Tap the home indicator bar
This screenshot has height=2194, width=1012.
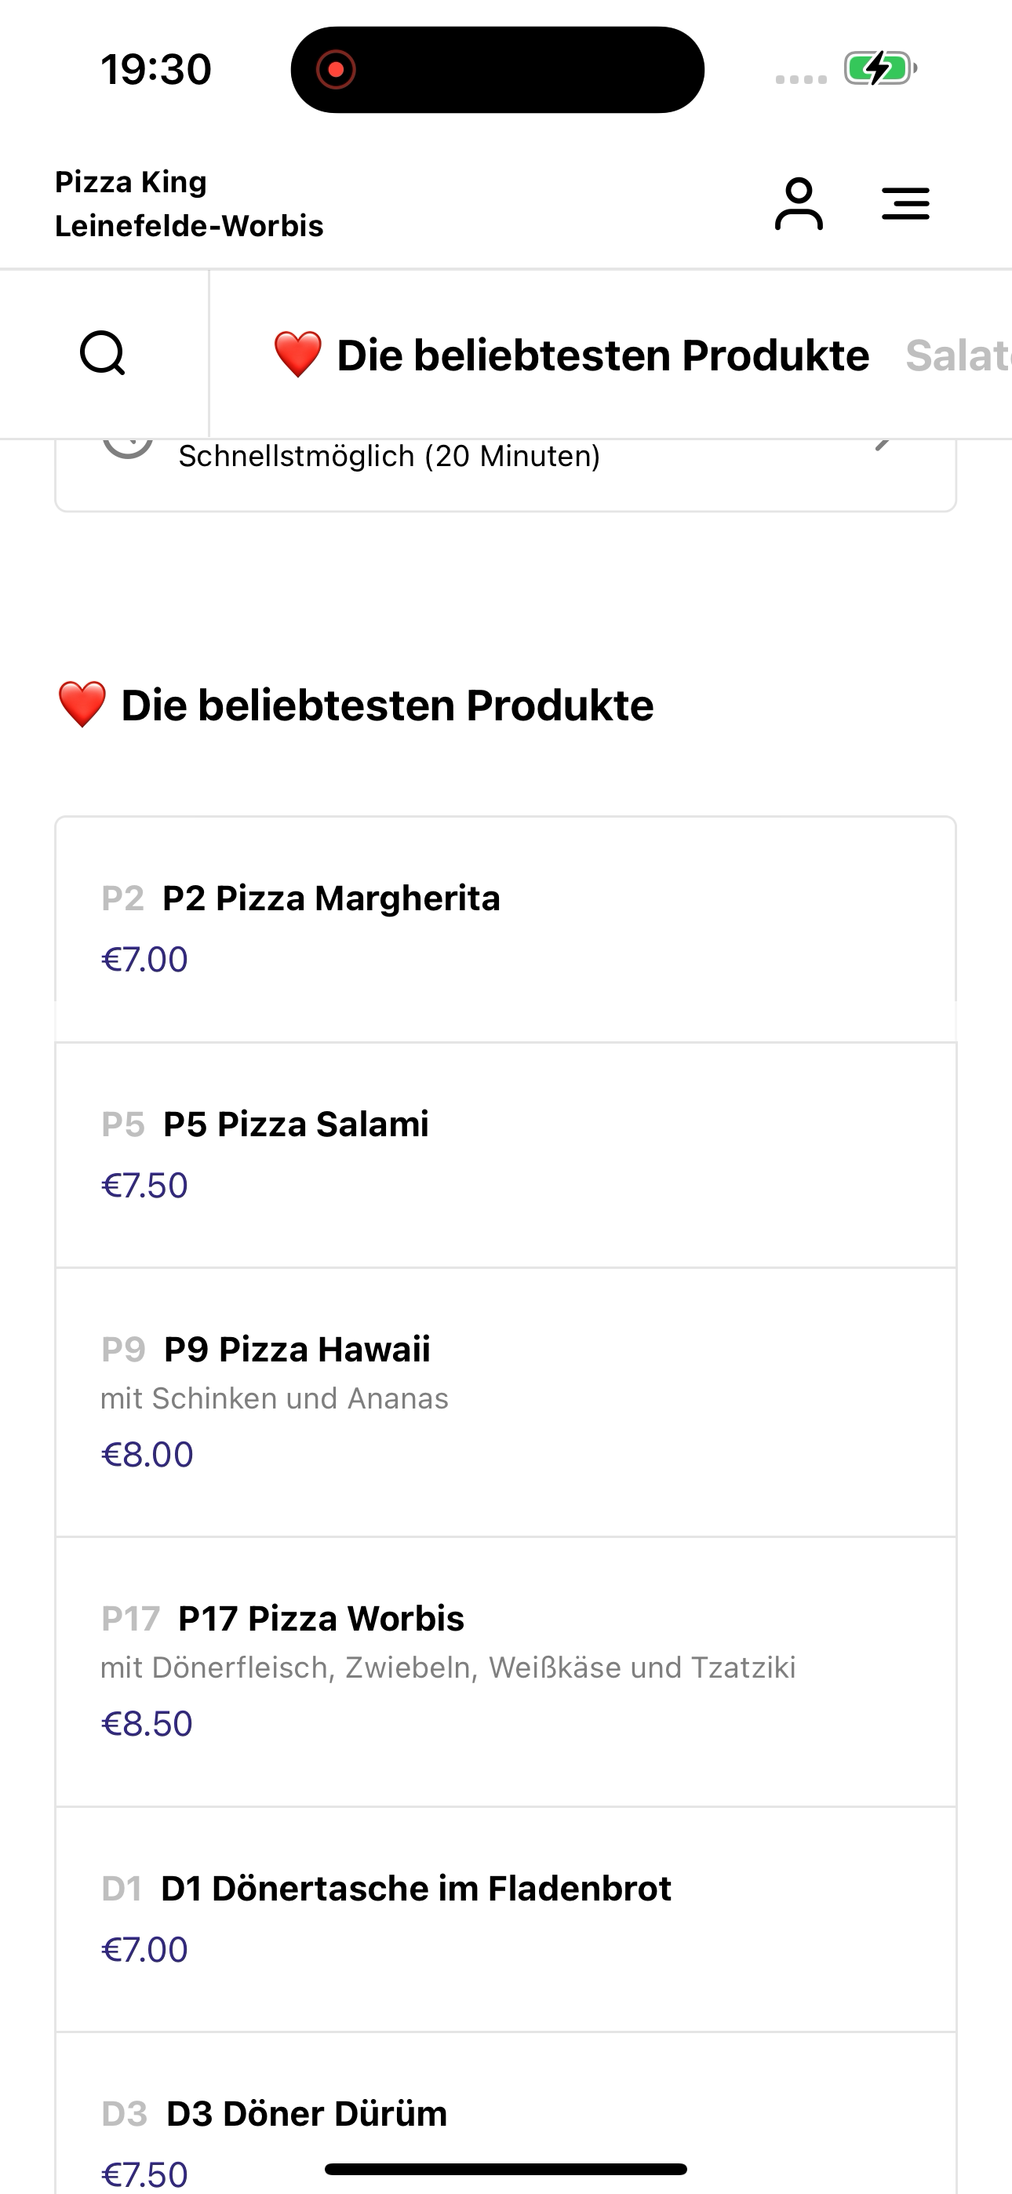(506, 2168)
